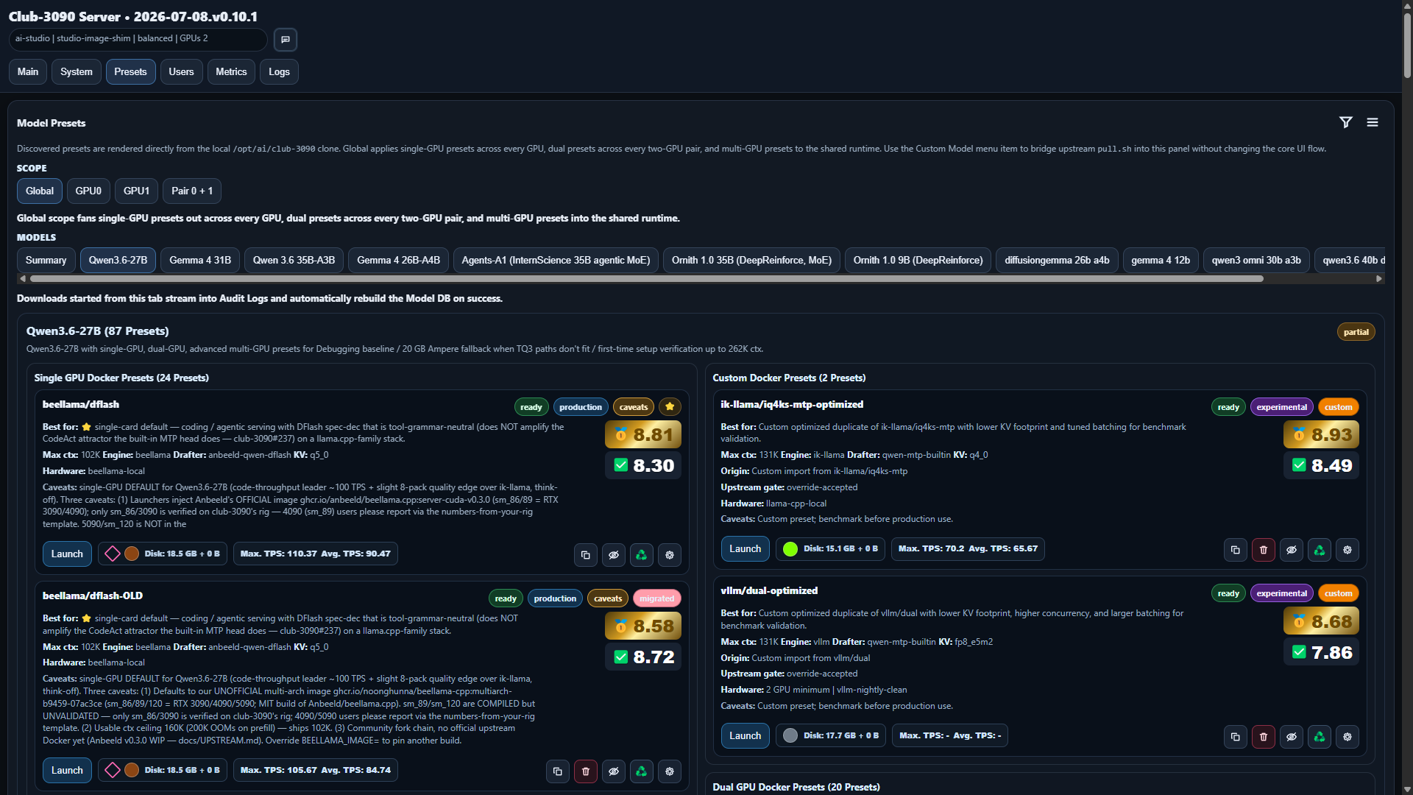Toggle visibility of beellama/dflash-OLD preset
Viewport: 1413px width, 795px height.
point(614,771)
